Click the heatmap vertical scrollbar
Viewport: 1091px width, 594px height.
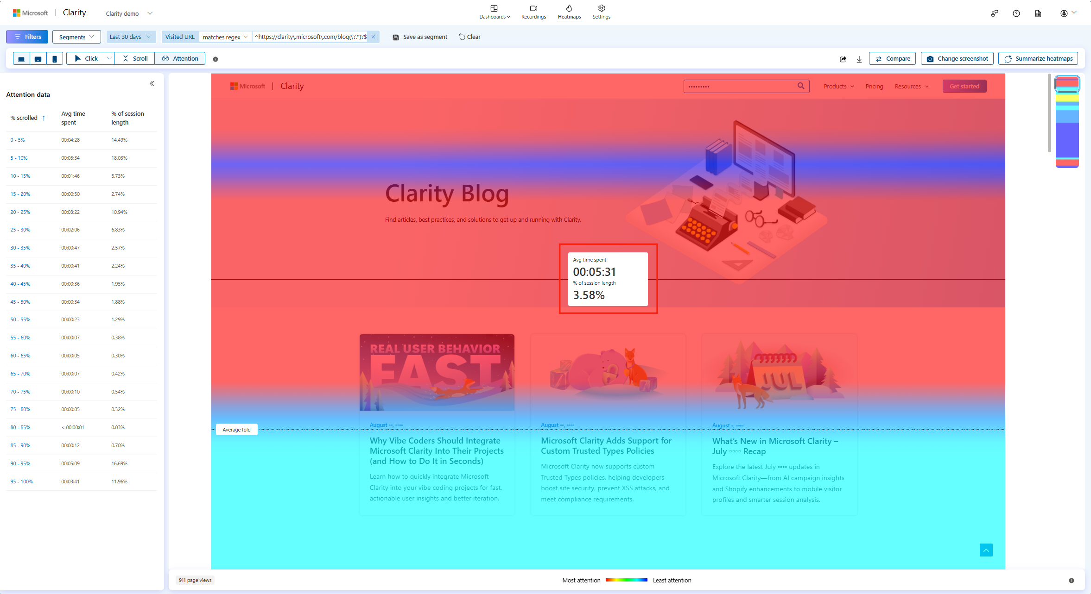1049,113
